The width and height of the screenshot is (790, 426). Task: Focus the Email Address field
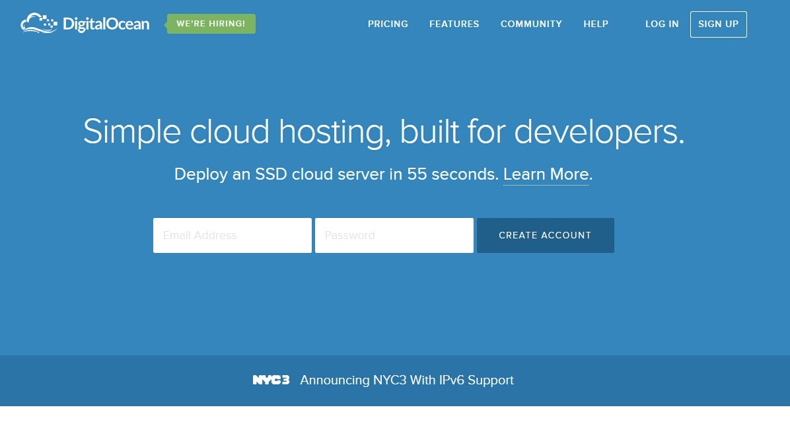(233, 235)
